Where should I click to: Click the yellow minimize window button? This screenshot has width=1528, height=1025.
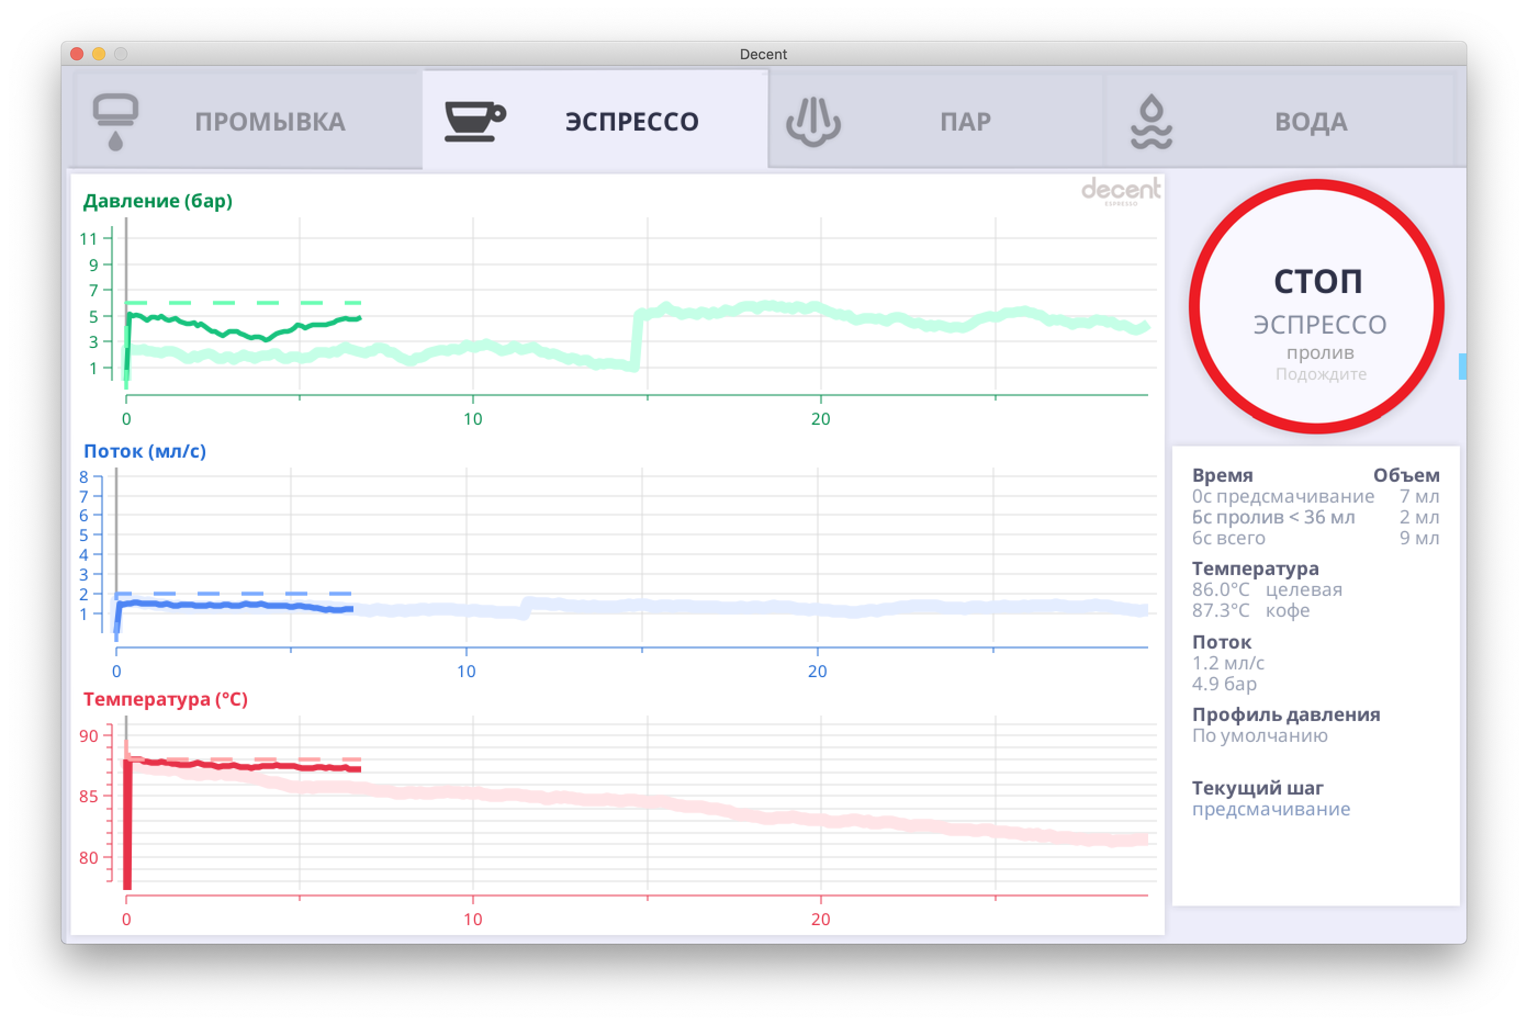click(x=99, y=54)
